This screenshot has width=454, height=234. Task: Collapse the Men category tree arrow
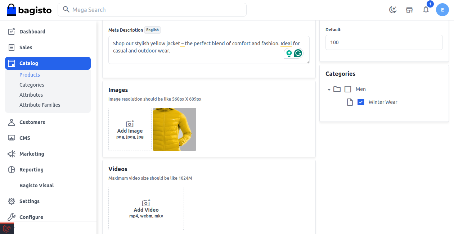[329, 90]
